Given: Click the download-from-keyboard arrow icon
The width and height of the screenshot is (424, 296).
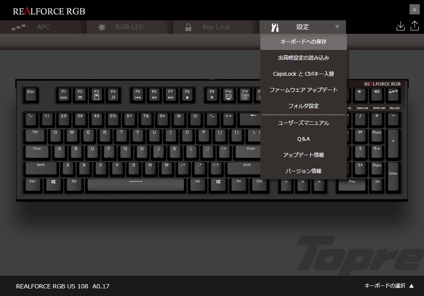Looking at the screenshot, I should click(x=401, y=26).
